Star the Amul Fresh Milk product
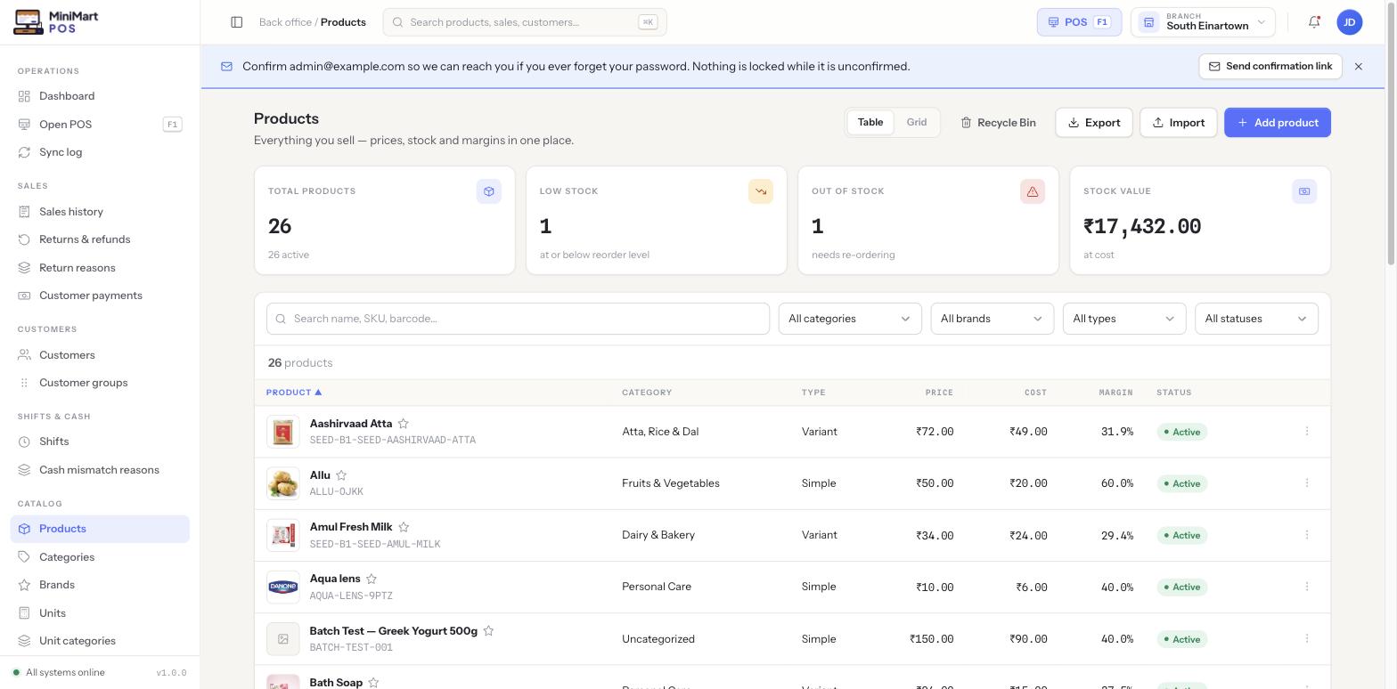Screen dimensions: 1397x689 (x=404, y=527)
